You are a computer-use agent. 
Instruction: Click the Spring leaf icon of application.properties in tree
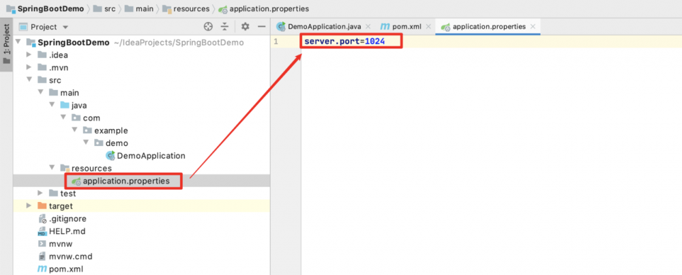(x=76, y=181)
